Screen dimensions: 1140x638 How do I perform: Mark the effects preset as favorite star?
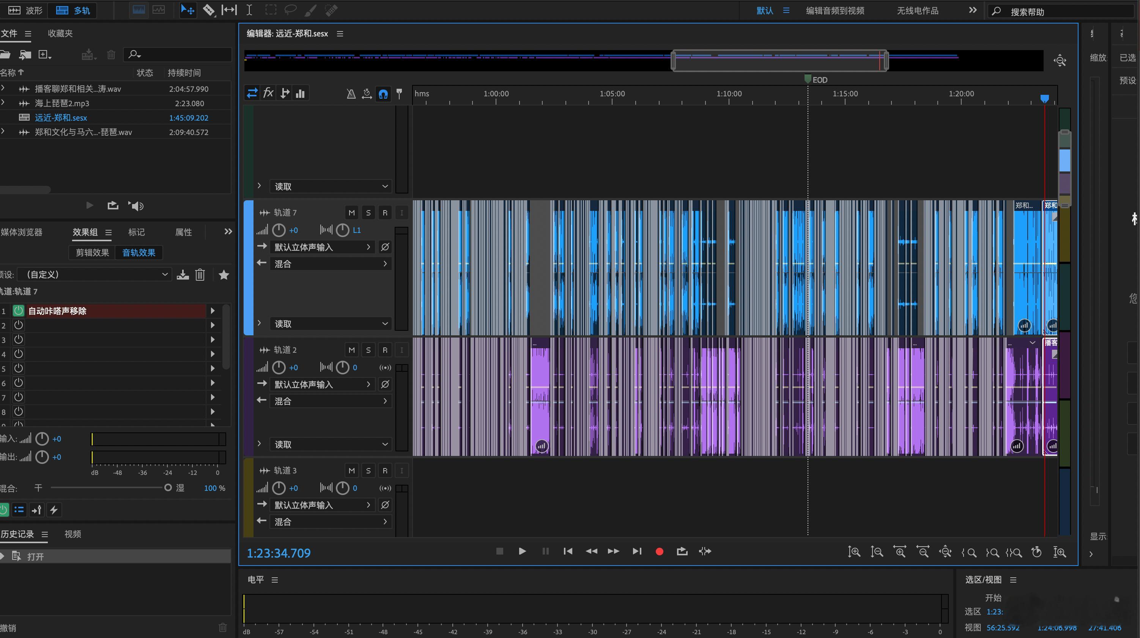click(x=224, y=275)
